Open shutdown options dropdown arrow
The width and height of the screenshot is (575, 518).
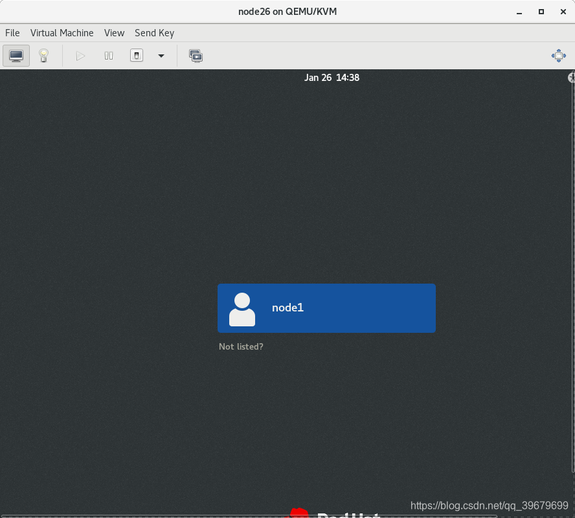click(161, 56)
